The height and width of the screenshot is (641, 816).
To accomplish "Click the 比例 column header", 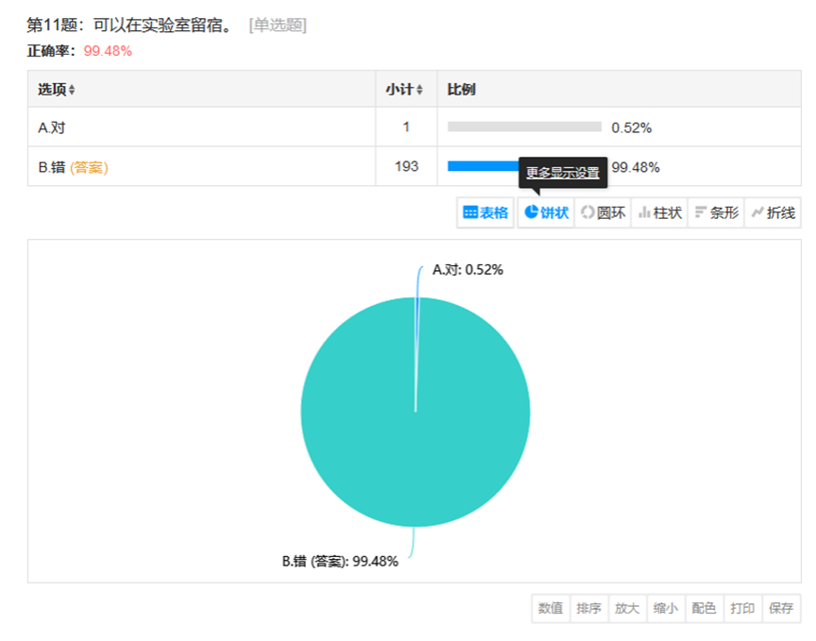I will click(461, 90).
